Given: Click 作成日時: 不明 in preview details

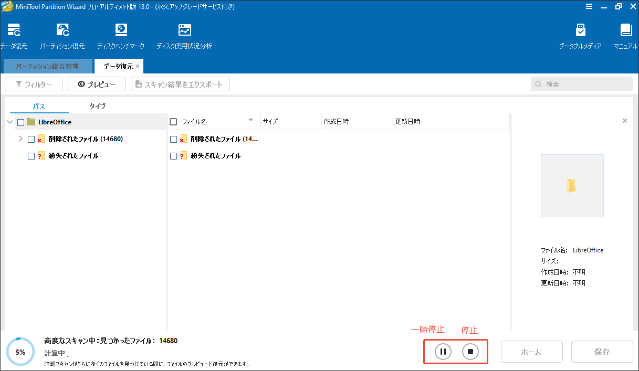Looking at the screenshot, I should pyautogui.click(x=563, y=272).
